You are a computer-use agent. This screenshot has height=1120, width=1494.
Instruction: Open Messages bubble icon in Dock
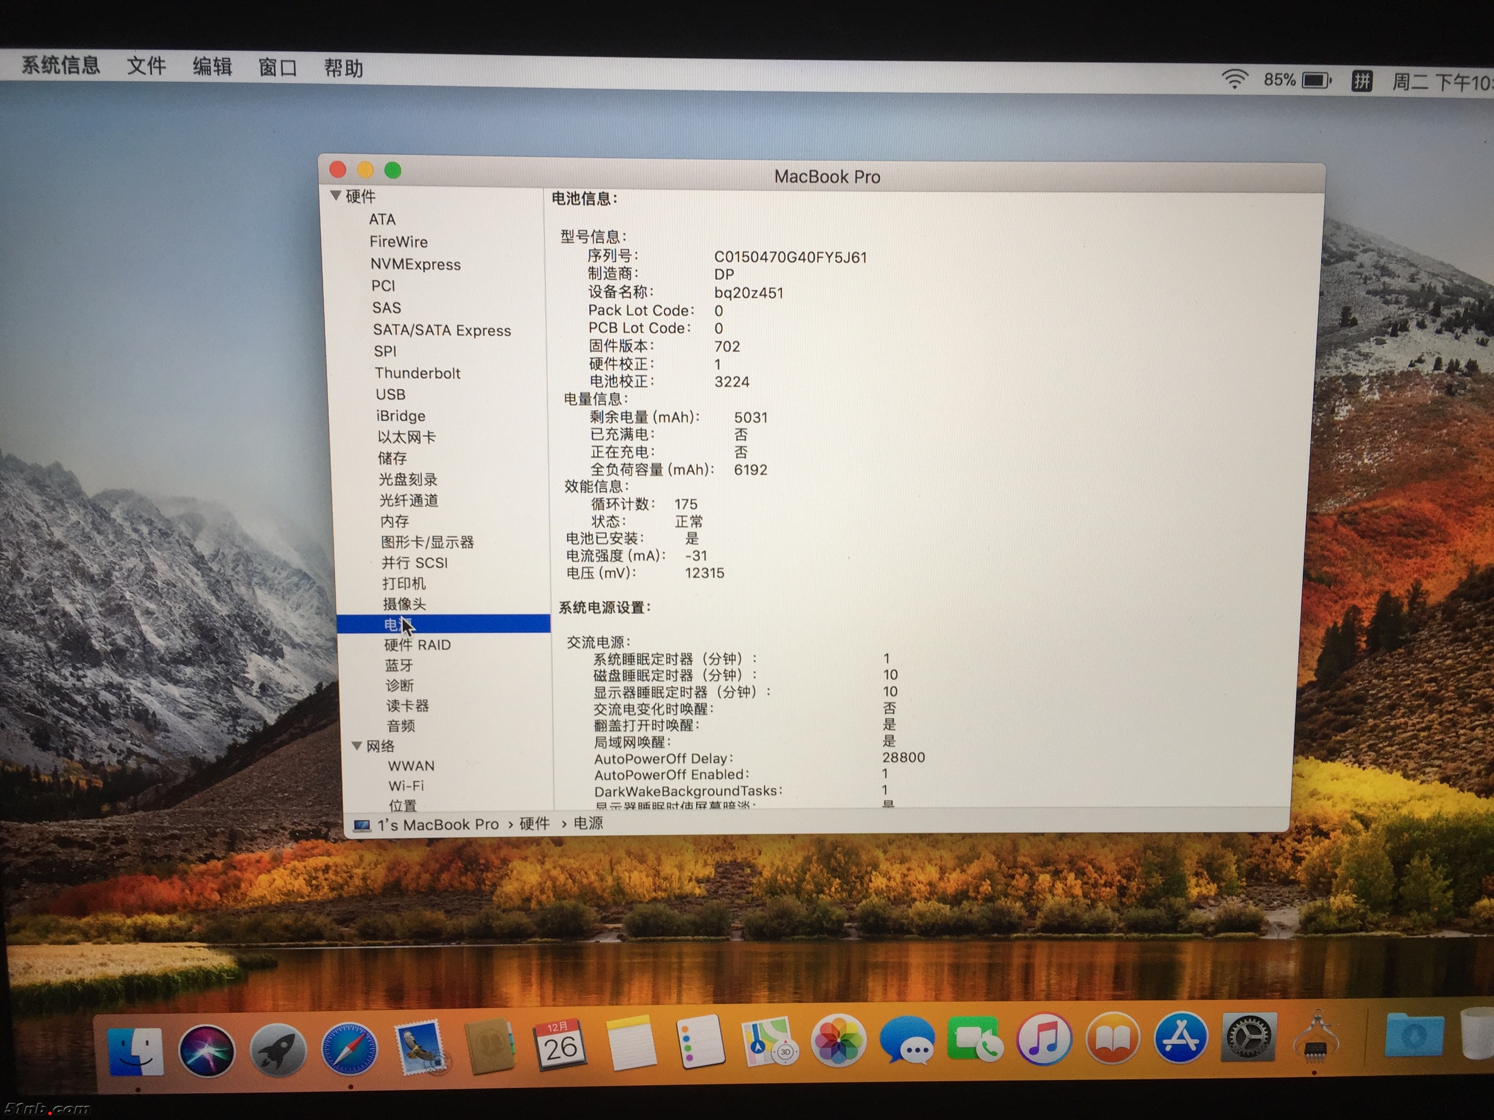pos(907,1040)
